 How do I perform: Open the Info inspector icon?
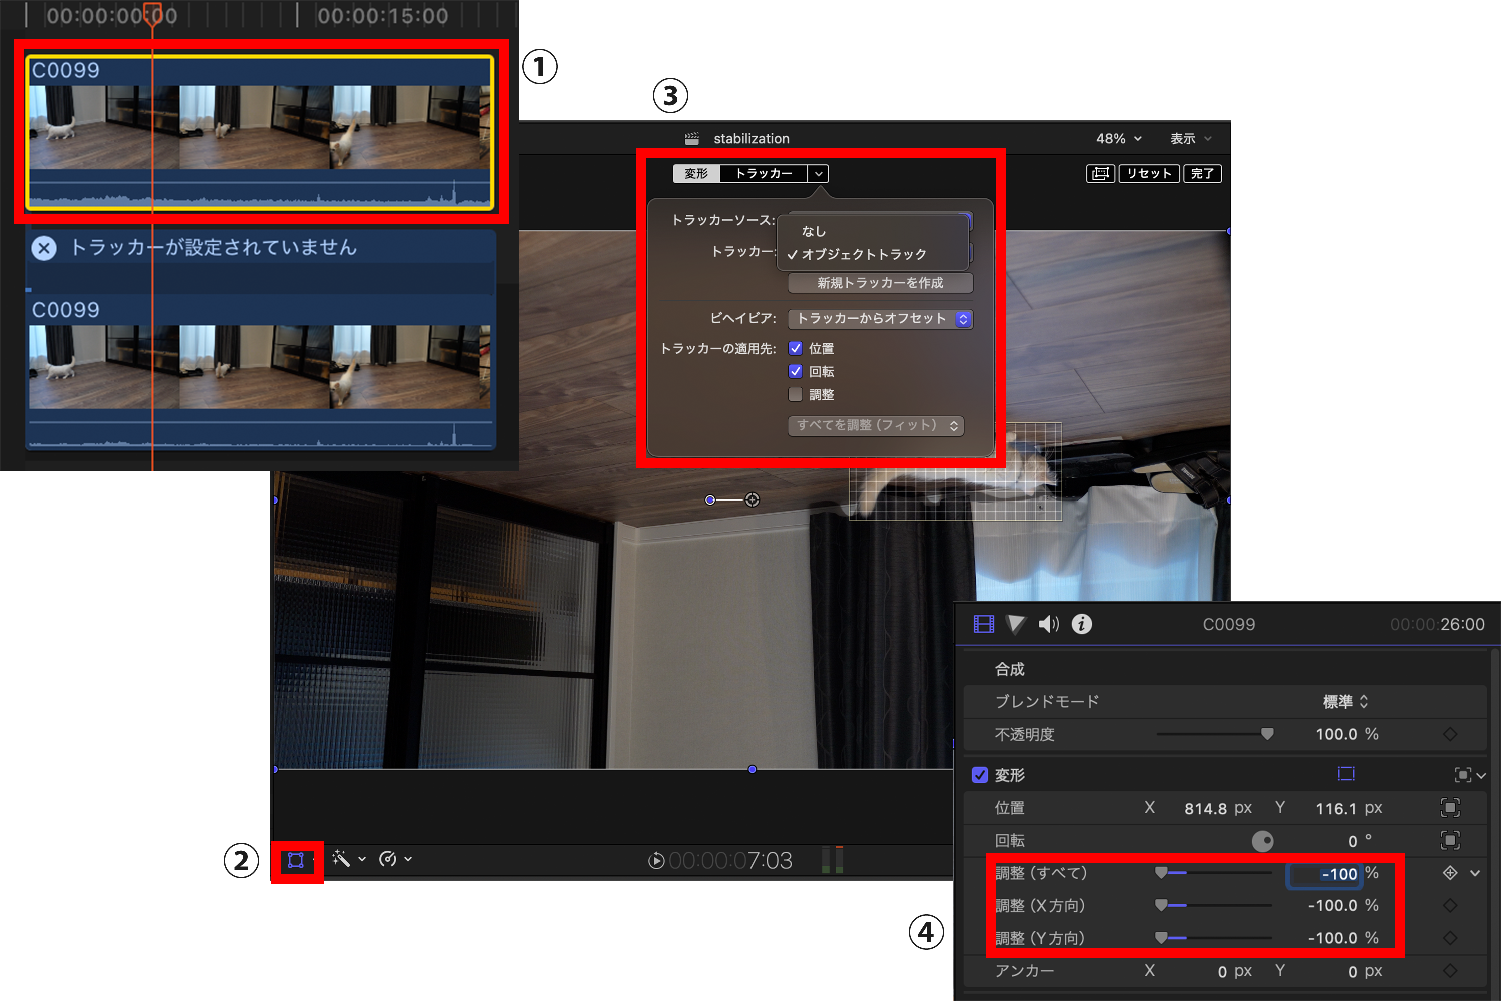coord(1082,624)
